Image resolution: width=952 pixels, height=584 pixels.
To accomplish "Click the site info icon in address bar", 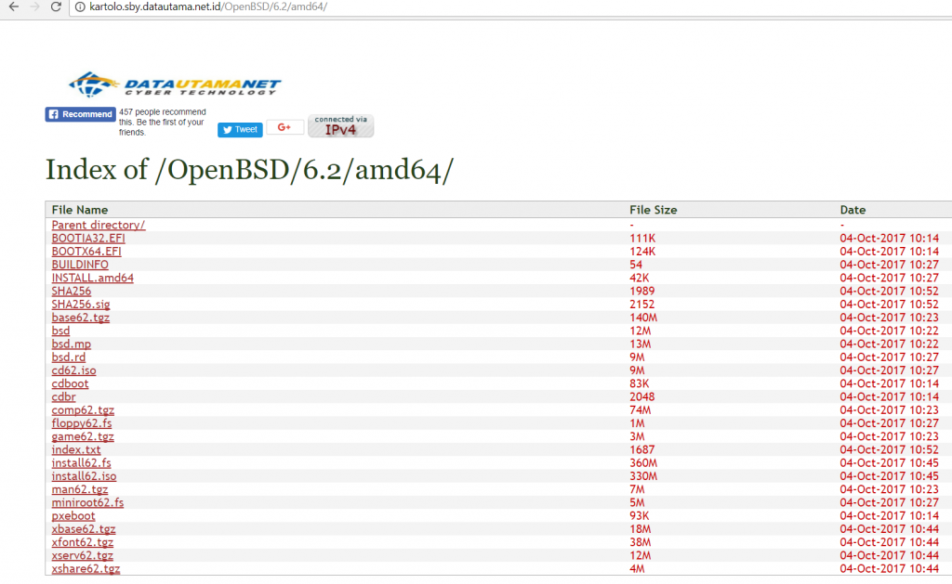I will 80,7.
